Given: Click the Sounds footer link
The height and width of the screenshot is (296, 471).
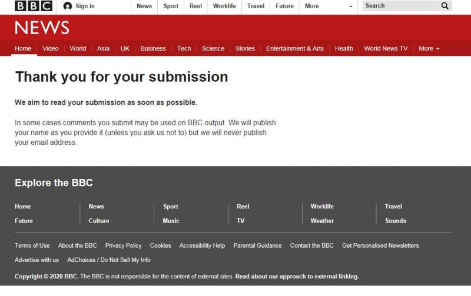Looking at the screenshot, I should [x=395, y=221].
